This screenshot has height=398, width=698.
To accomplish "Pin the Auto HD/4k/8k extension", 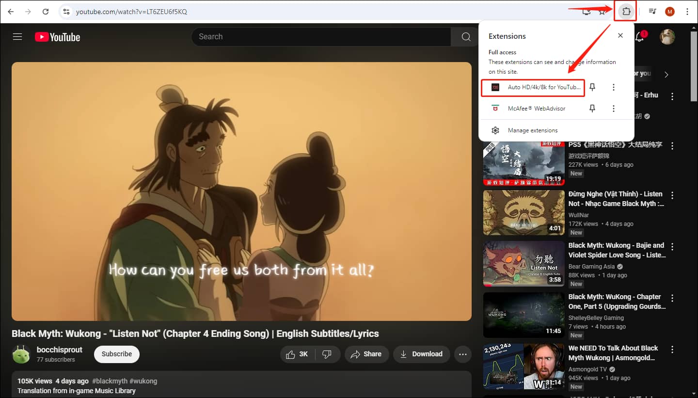I will (592, 87).
